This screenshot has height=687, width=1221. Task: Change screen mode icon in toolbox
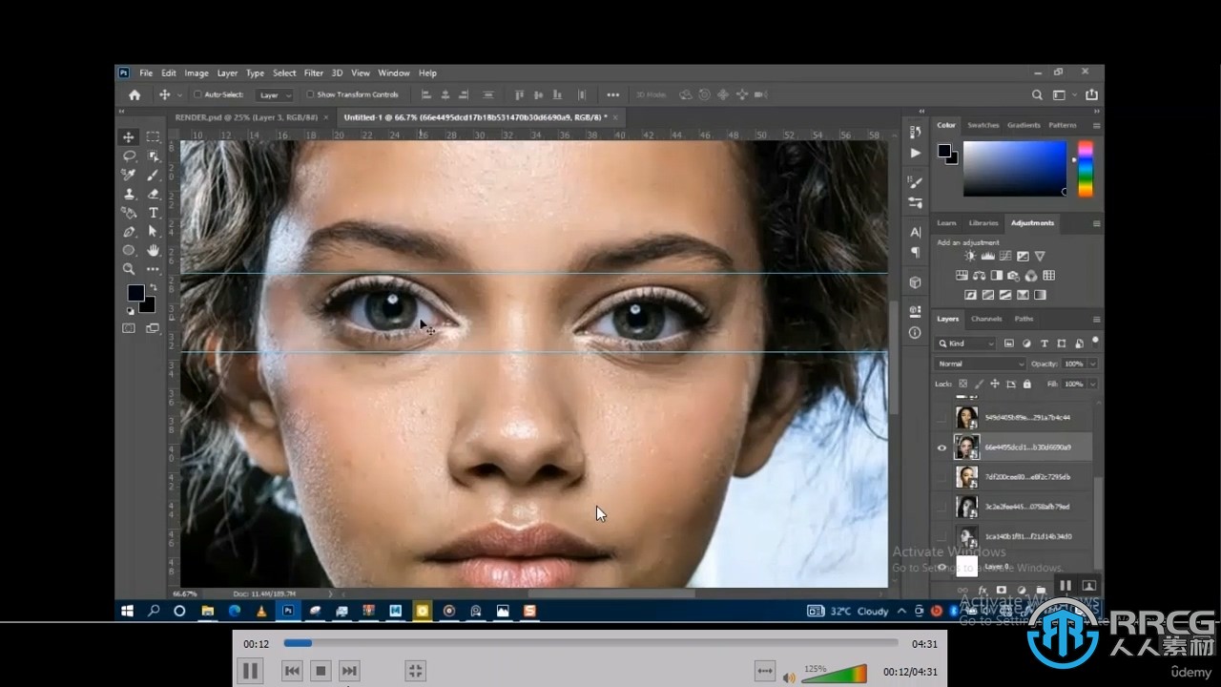coord(153,328)
